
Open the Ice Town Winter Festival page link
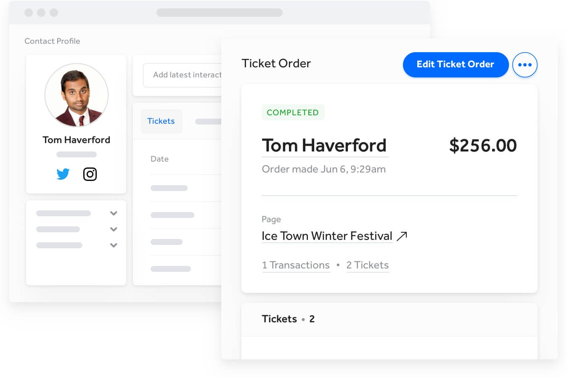327,236
